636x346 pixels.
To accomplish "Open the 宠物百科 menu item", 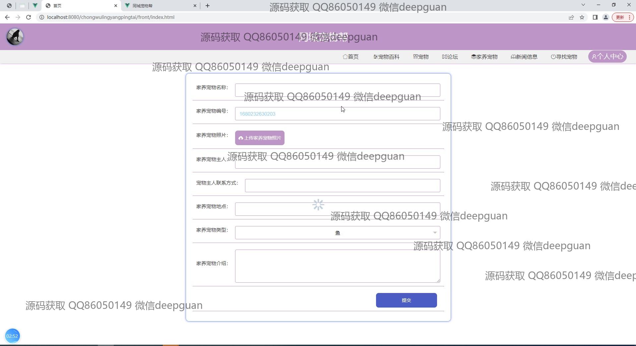I will pyautogui.click(x=386, y=57).
